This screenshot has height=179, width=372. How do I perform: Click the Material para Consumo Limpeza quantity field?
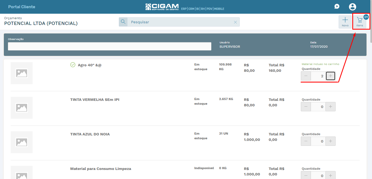[318, 175]
